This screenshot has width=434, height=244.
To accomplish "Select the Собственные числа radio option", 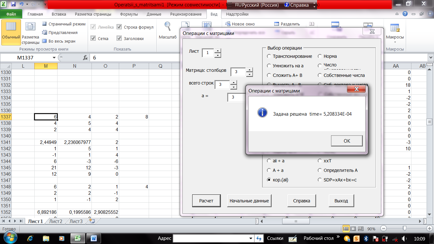I will (320, 75).
